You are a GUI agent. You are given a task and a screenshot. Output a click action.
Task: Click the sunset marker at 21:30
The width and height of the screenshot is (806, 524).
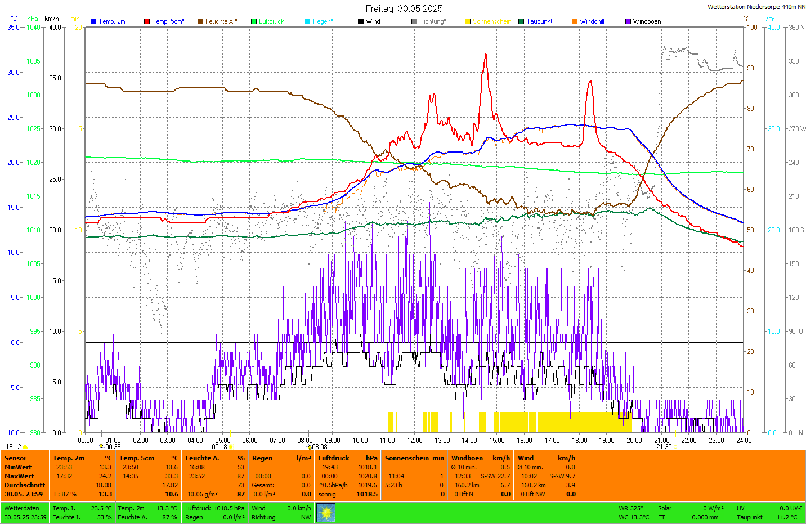675,447
